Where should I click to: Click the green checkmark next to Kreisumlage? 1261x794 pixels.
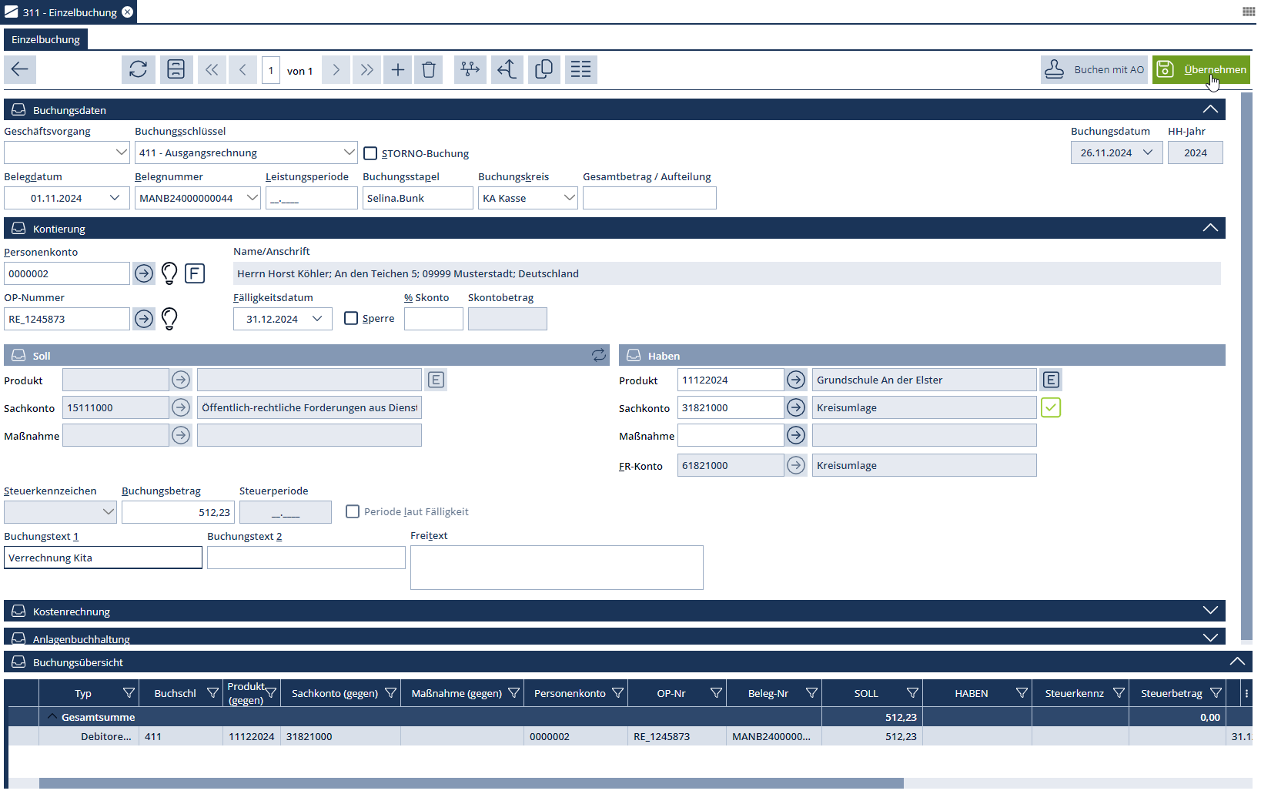click(1051, 408)
